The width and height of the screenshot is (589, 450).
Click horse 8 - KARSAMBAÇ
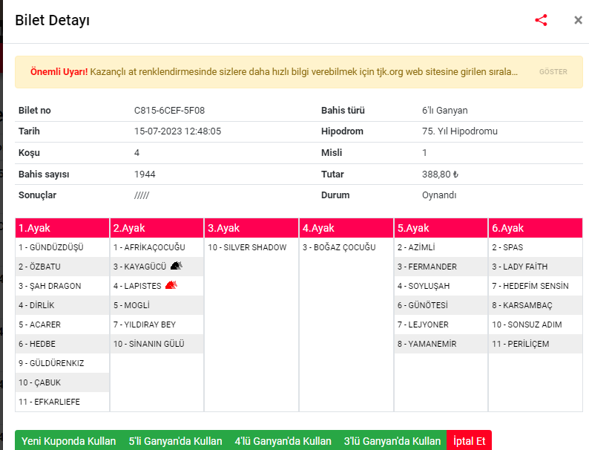(522, 305)
